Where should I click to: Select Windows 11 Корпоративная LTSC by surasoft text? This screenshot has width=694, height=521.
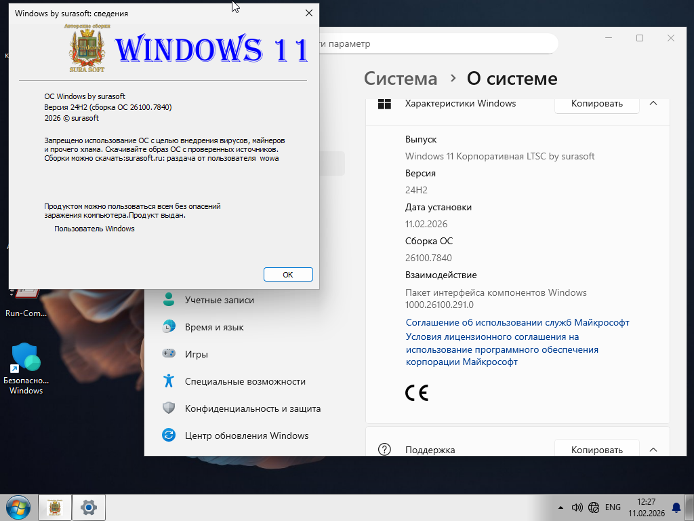pyautogui.click(x=499, y=157)
